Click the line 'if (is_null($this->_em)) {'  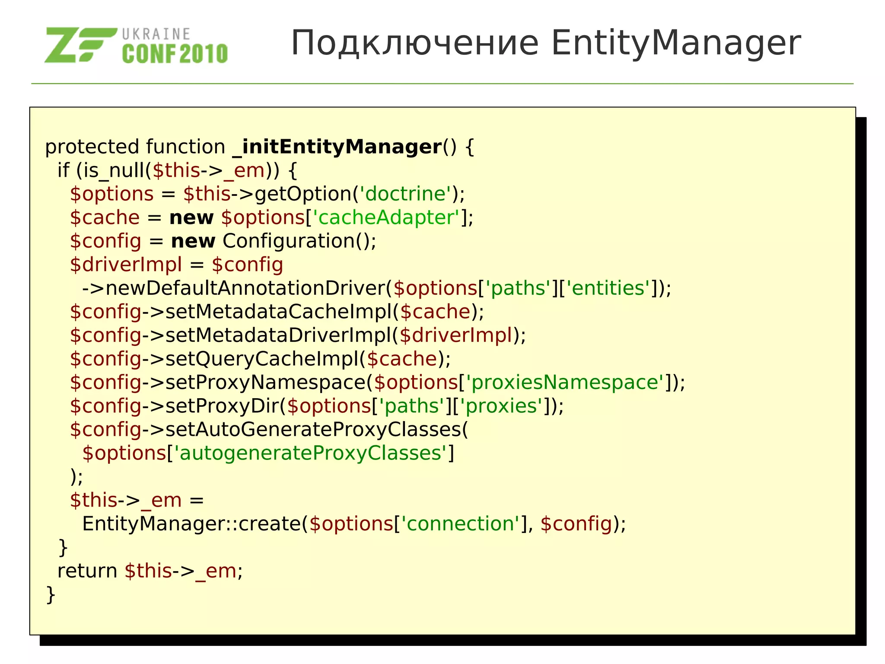[x=178, y=170]
